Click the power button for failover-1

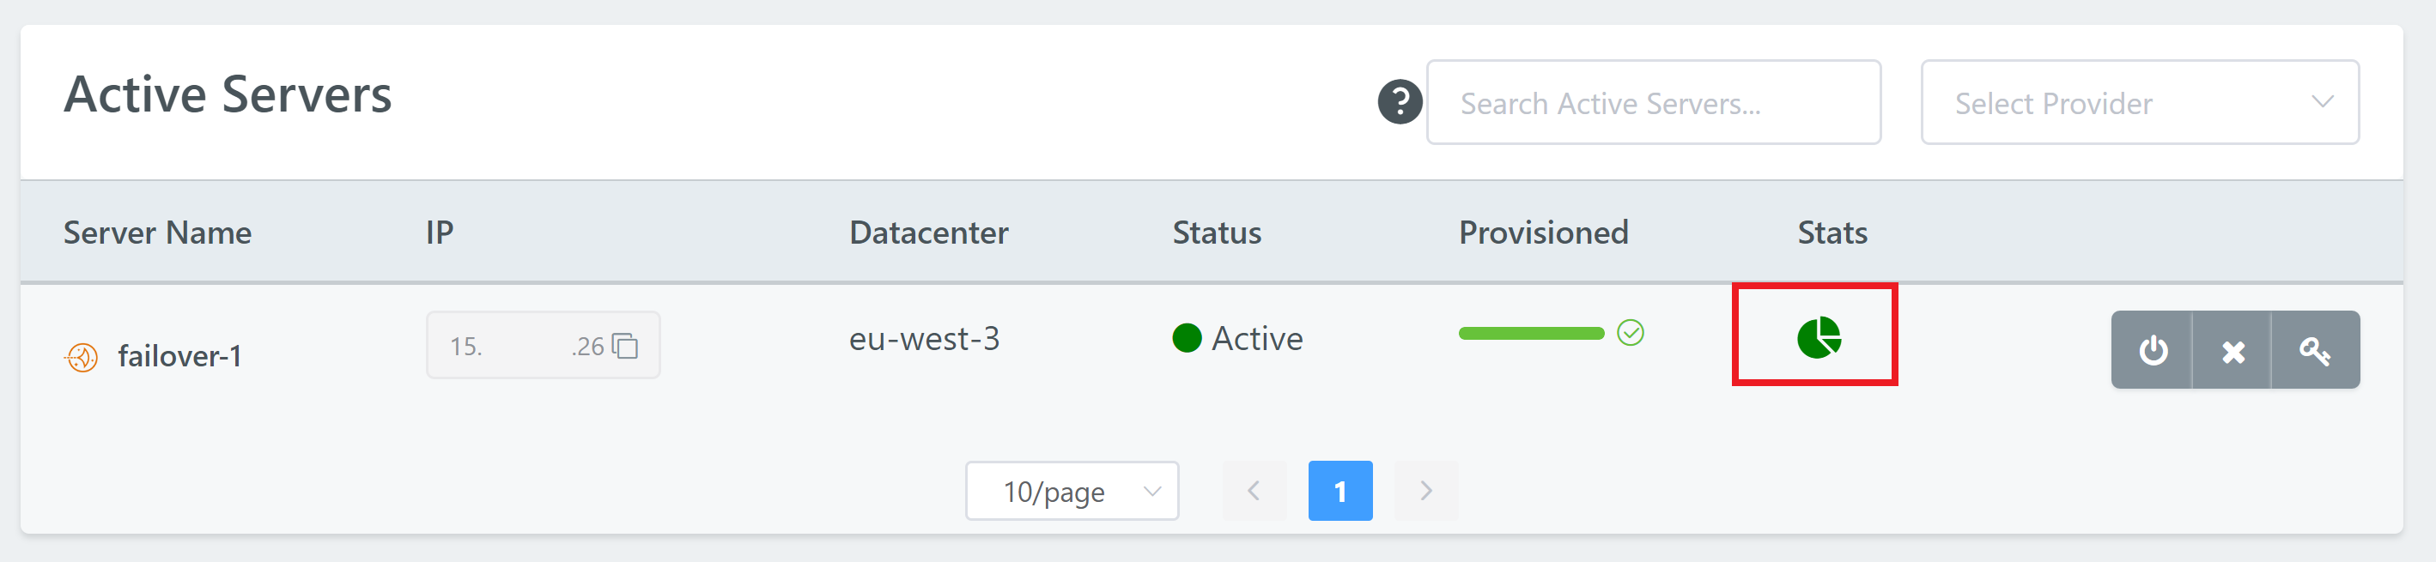(x=2153, y=350)
